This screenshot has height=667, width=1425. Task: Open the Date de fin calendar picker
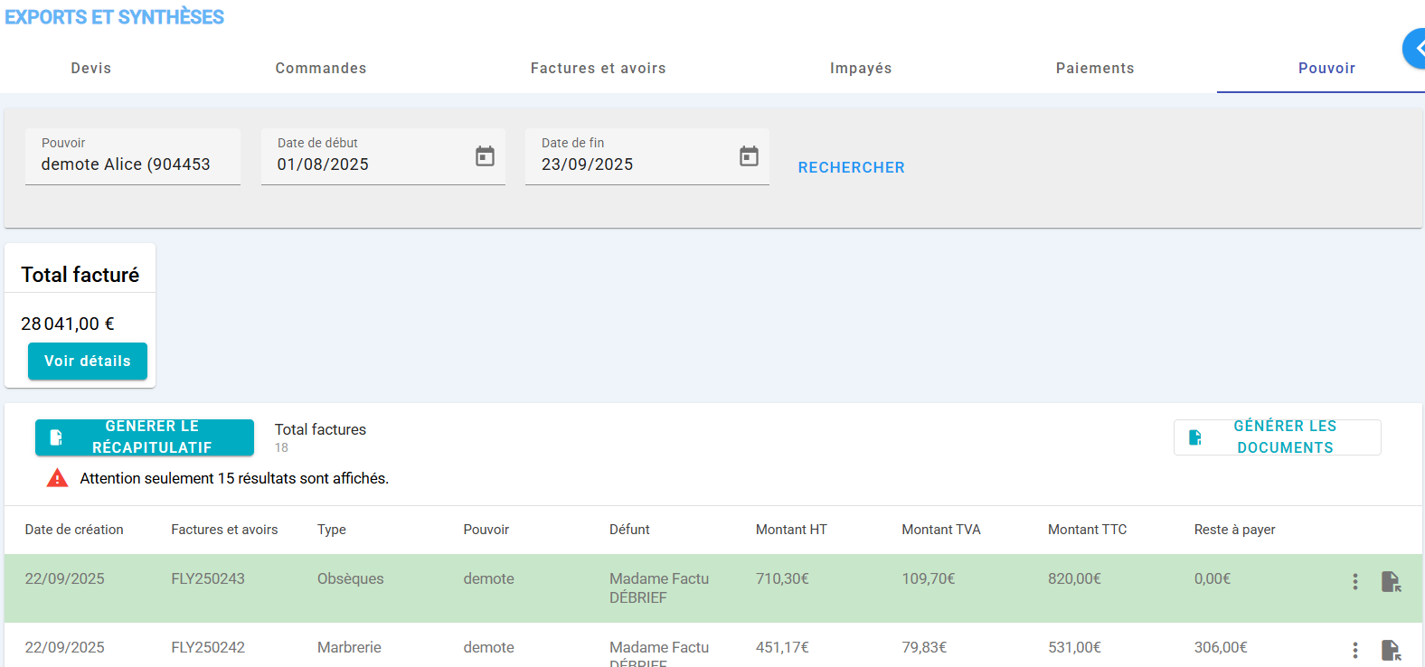[x=749, y=156]
